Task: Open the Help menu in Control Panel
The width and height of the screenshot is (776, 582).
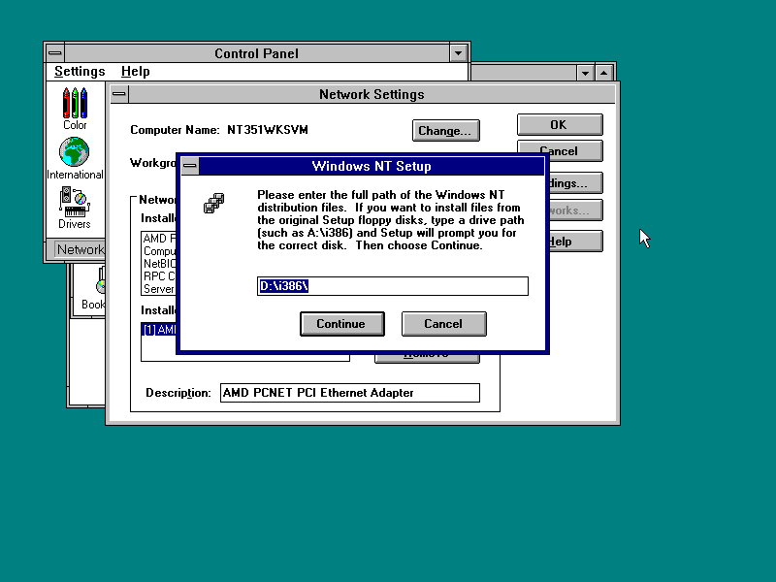Action: 135,71
